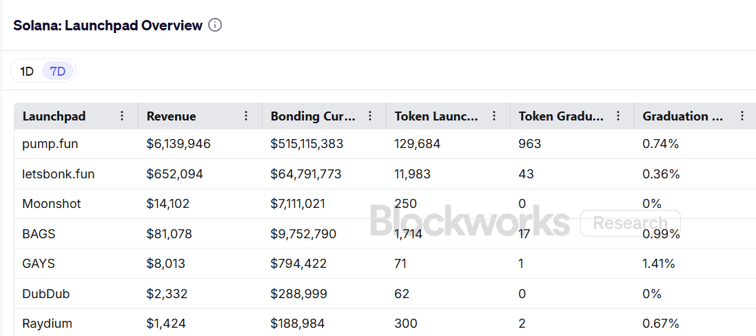Select the GAYS row name
Screen dimensions: 756x336
click(39, 264)
